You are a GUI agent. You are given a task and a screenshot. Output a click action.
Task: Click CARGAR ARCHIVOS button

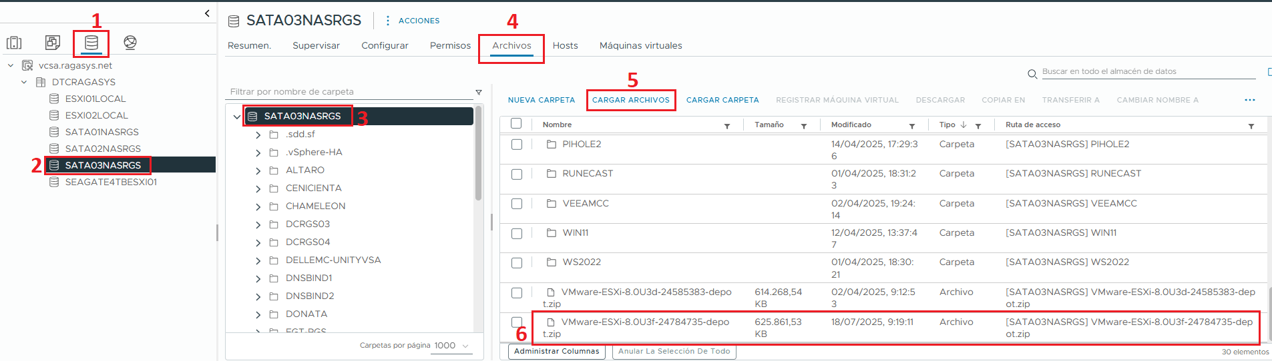631,100
